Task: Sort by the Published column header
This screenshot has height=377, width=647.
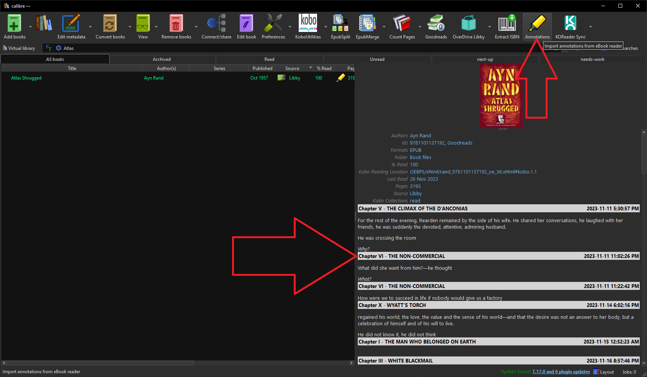Action: (263, 68)
